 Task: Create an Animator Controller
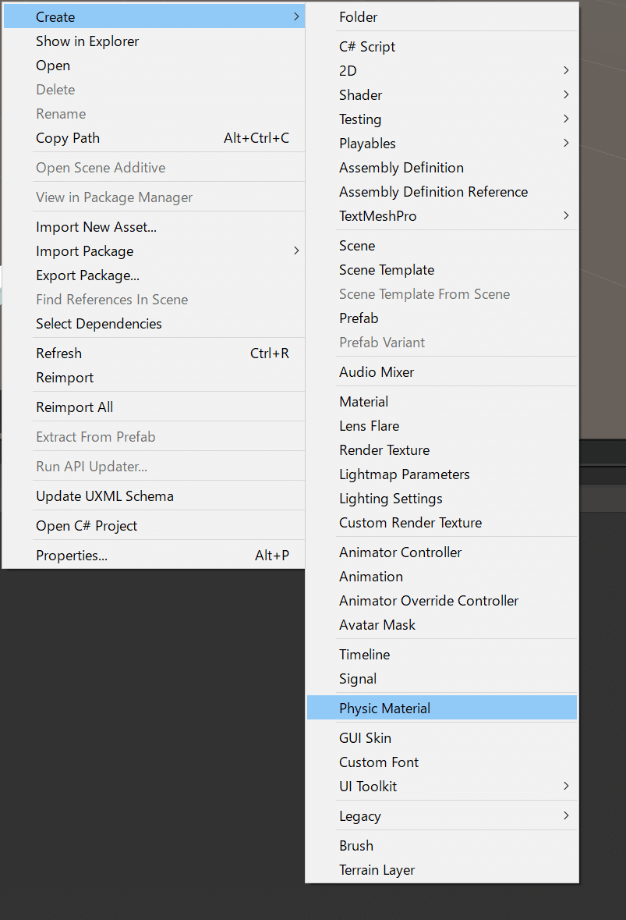(442, 552)
